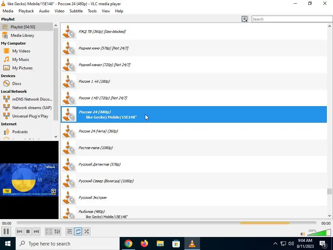
Task: Open Podcasts under Internet
Action: 26,132
